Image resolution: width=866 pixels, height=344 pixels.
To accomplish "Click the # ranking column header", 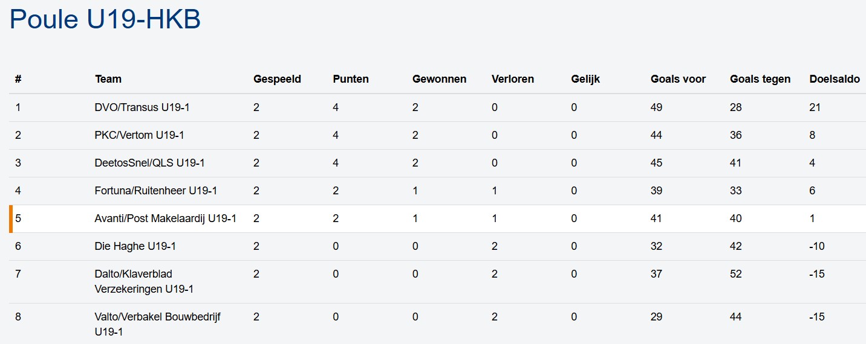I will 18,79.
